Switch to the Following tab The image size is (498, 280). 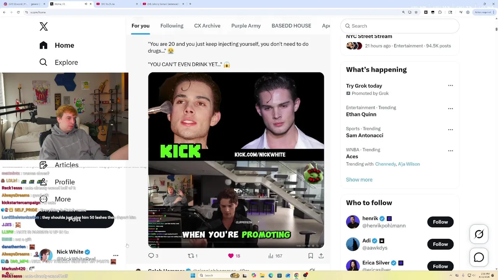172,26
